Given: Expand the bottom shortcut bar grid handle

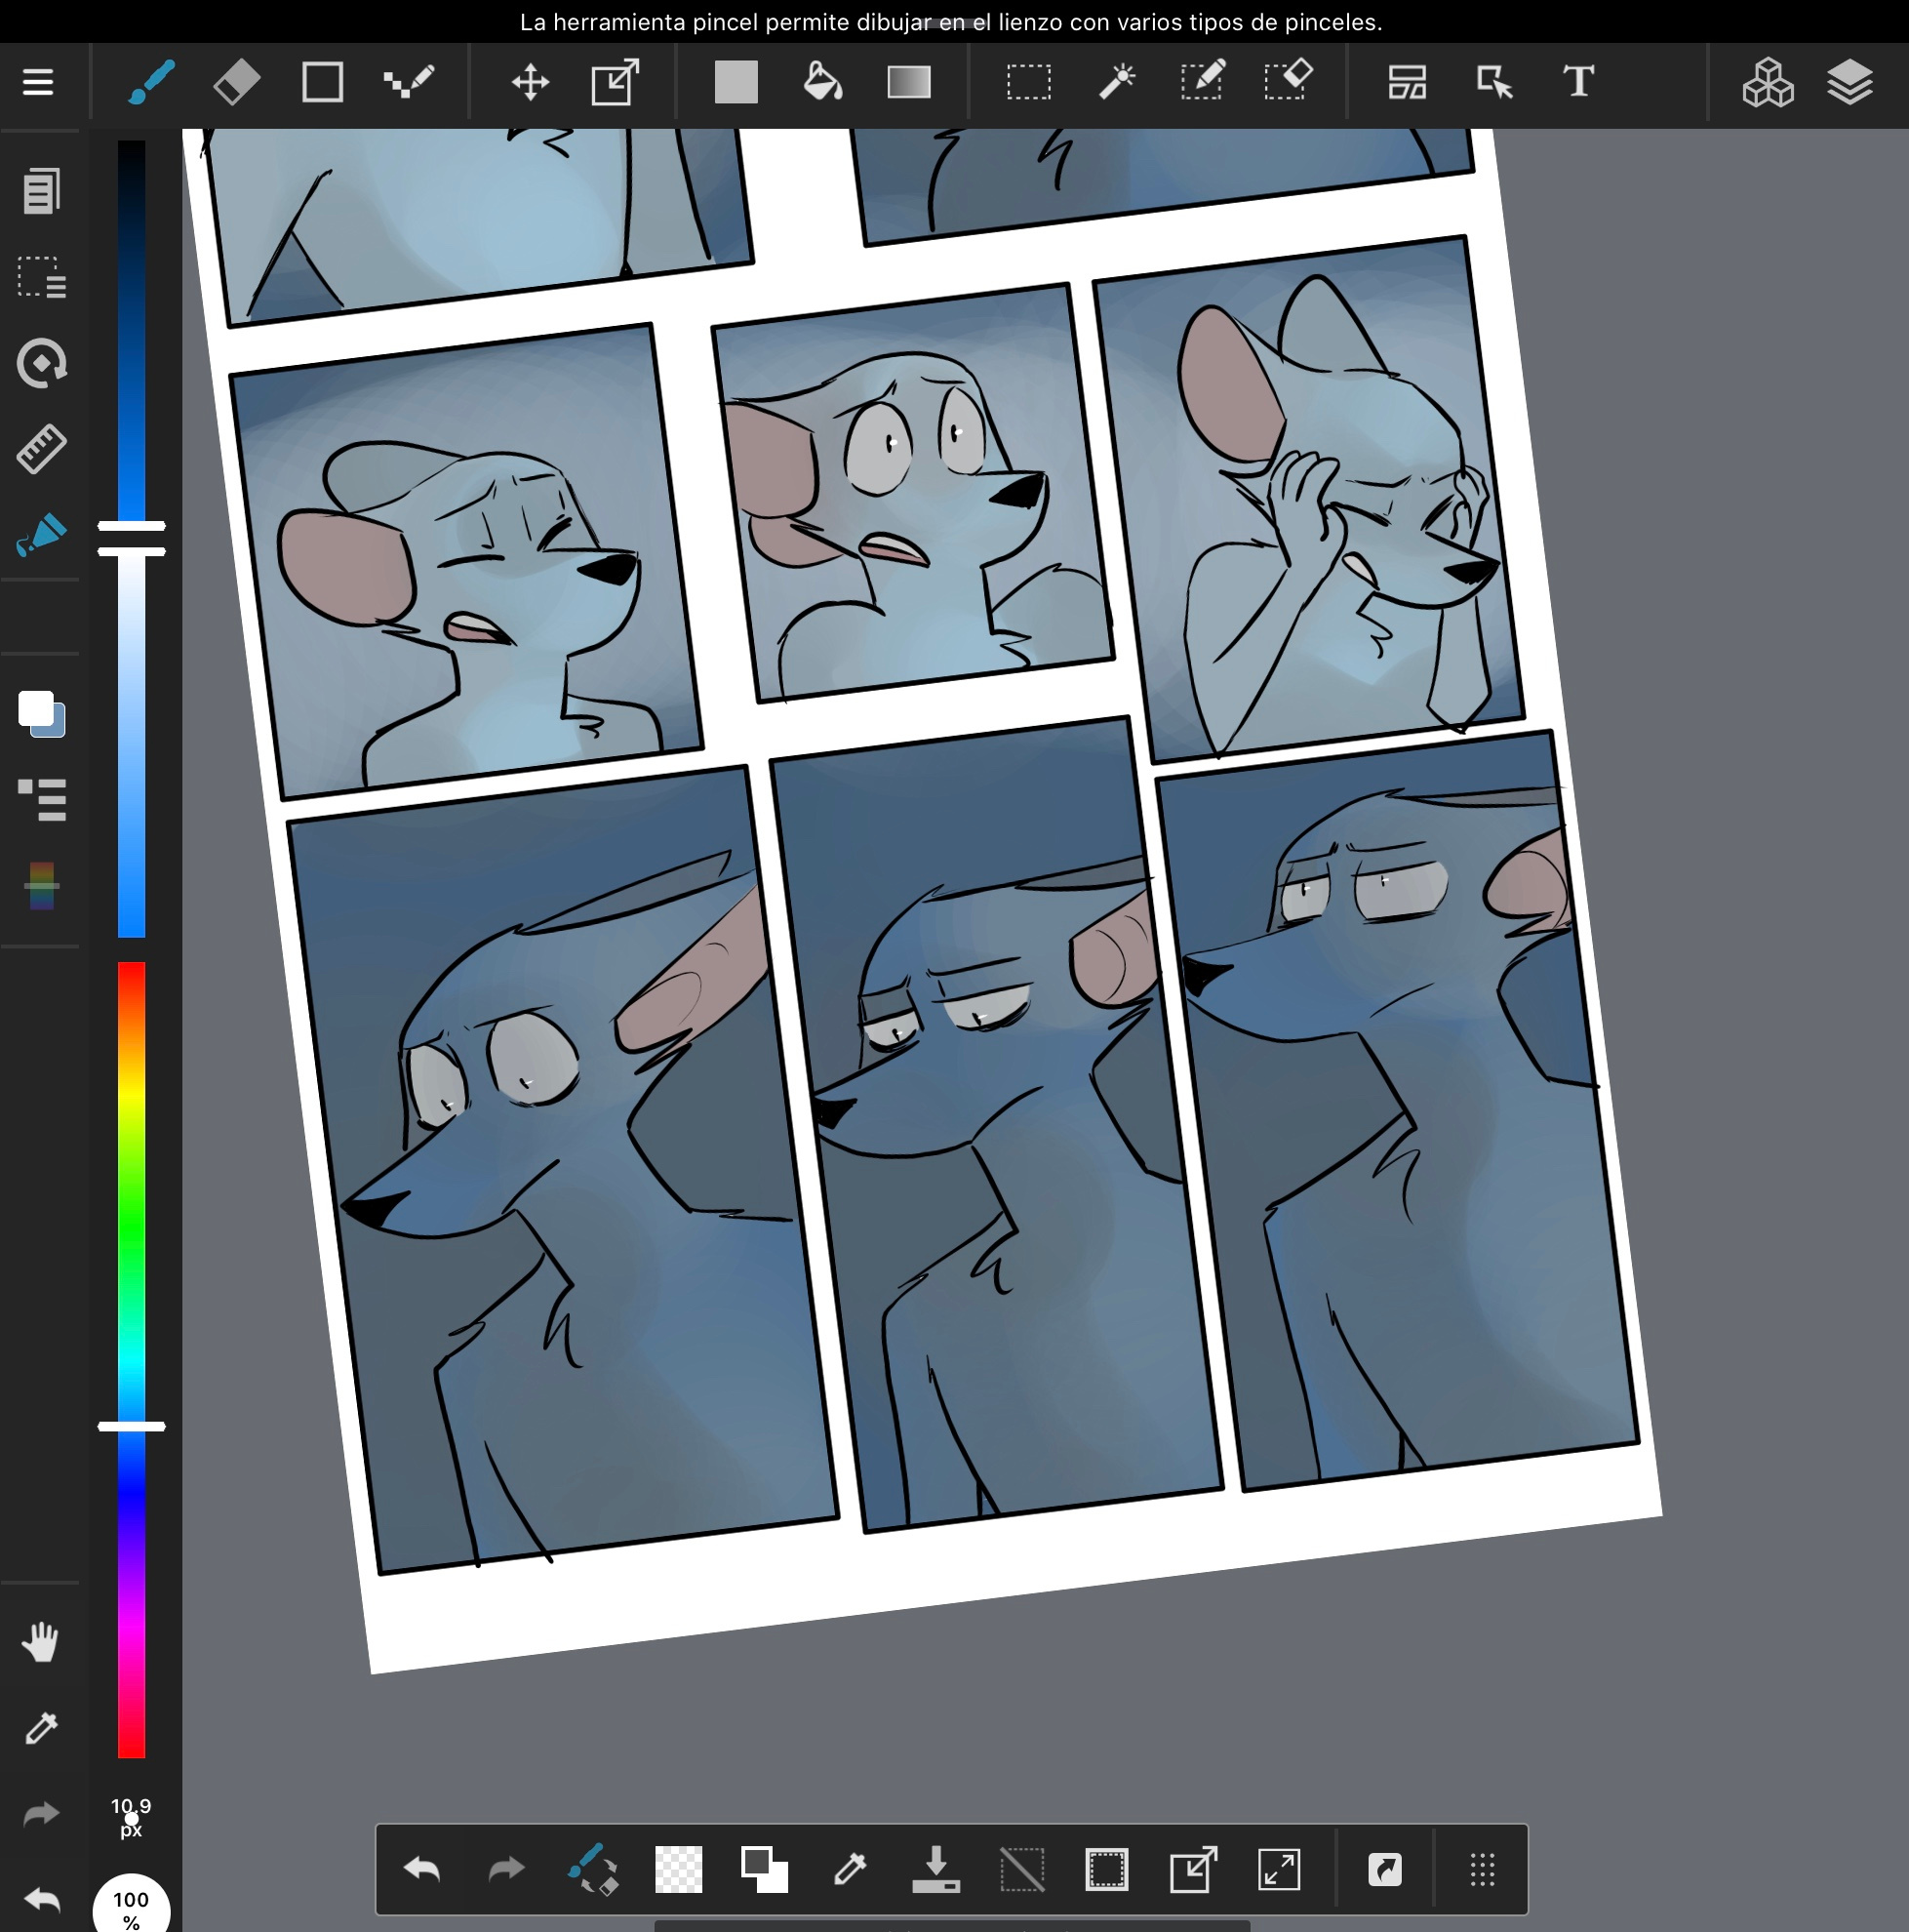Looking at the screenshot, I should pos(1482,1869).
